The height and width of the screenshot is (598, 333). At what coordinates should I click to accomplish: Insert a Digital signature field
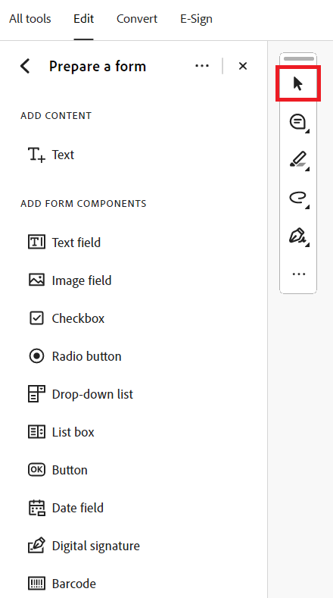[x=84, y=546]
